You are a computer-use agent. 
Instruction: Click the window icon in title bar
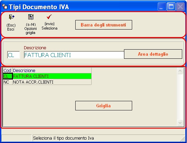coord(5,7)
